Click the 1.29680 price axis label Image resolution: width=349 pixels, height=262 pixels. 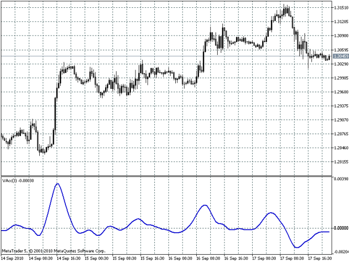tap(341, 92)
